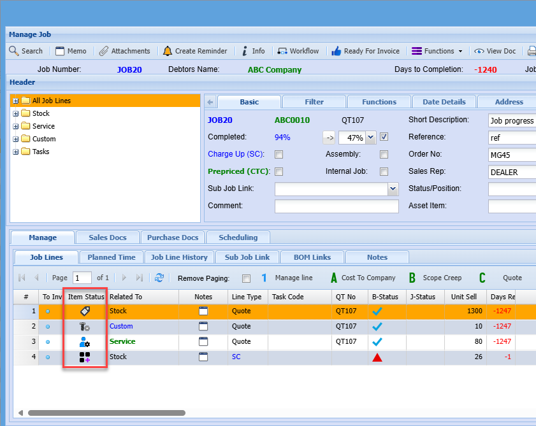Click the Ready For Invoice thumbs-up icon
Image resolution: width=536 pixels, height=426 pixels.
coord(337,51)
